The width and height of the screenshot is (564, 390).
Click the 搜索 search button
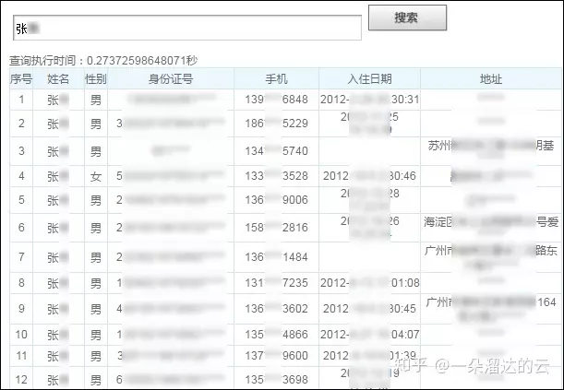[407, 18]
